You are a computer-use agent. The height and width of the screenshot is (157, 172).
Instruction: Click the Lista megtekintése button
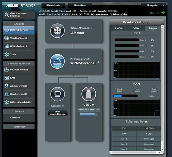click(57, 113)
